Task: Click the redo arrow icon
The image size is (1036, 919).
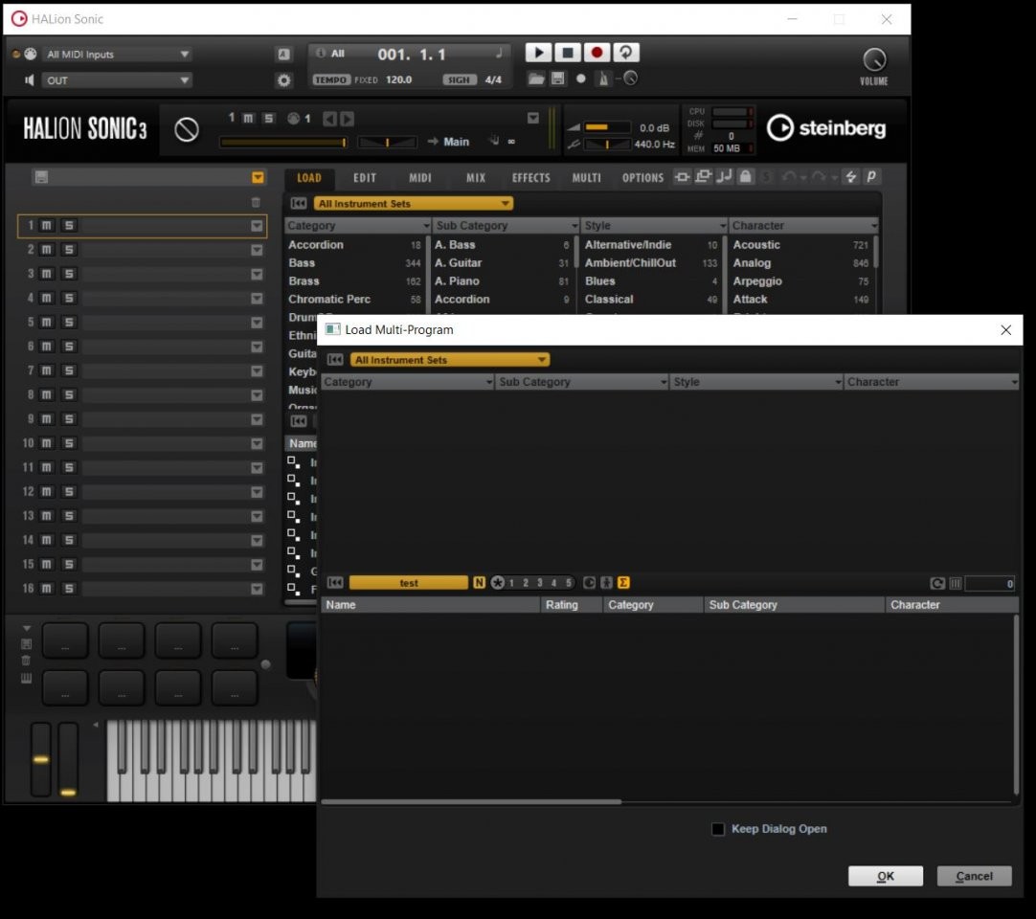Action: pos(818,176)
